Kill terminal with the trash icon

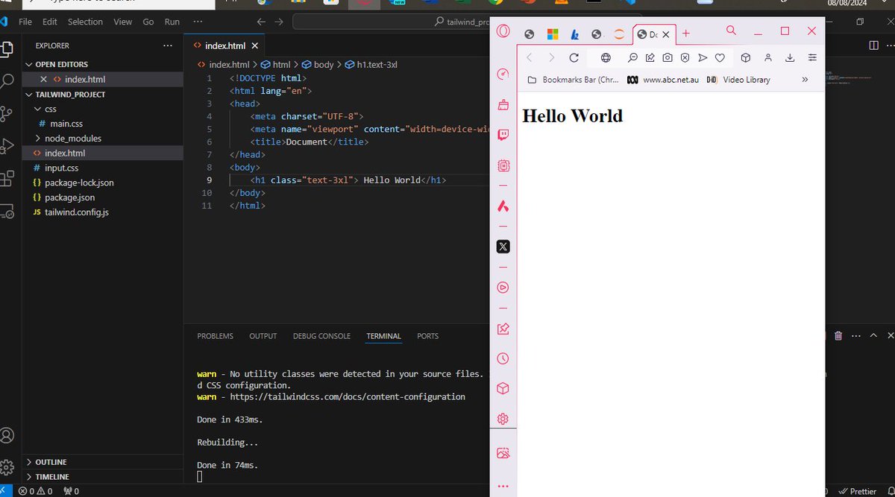[838, 336]
